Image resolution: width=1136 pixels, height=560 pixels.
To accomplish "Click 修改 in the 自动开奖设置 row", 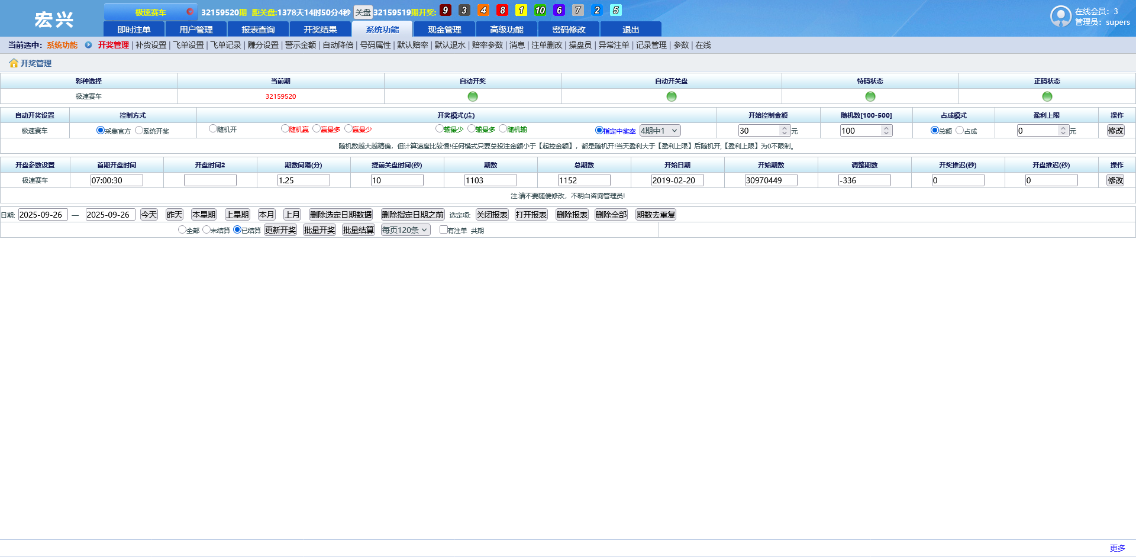I will coord(1116,131).
